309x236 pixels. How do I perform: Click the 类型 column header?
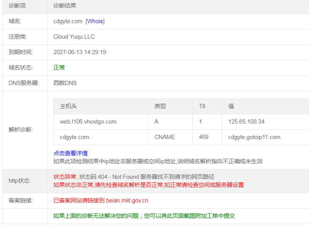[x=160, y=106]
